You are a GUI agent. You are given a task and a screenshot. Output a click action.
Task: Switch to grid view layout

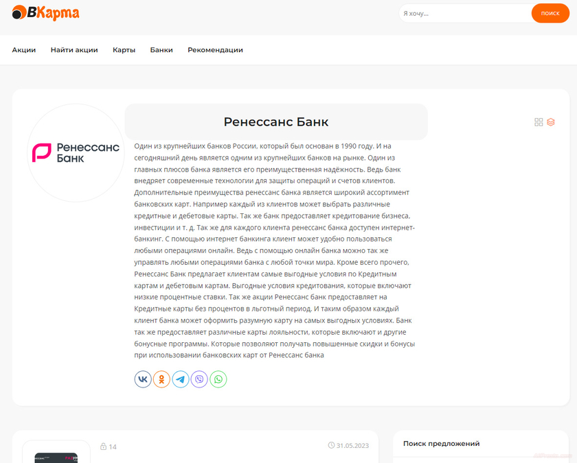539,121
